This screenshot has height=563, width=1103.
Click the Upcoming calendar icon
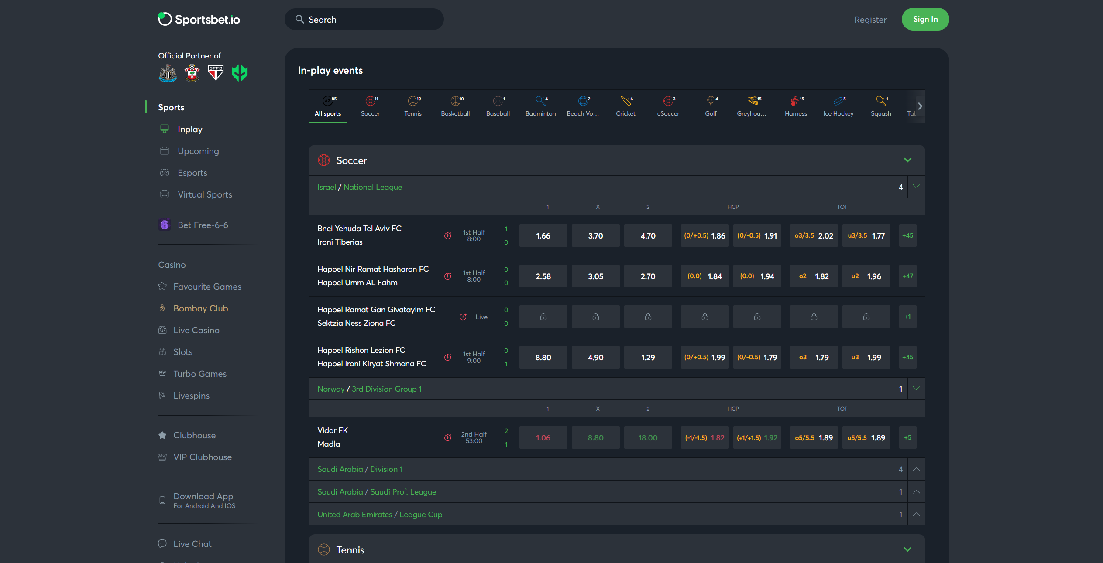point(165,150)
